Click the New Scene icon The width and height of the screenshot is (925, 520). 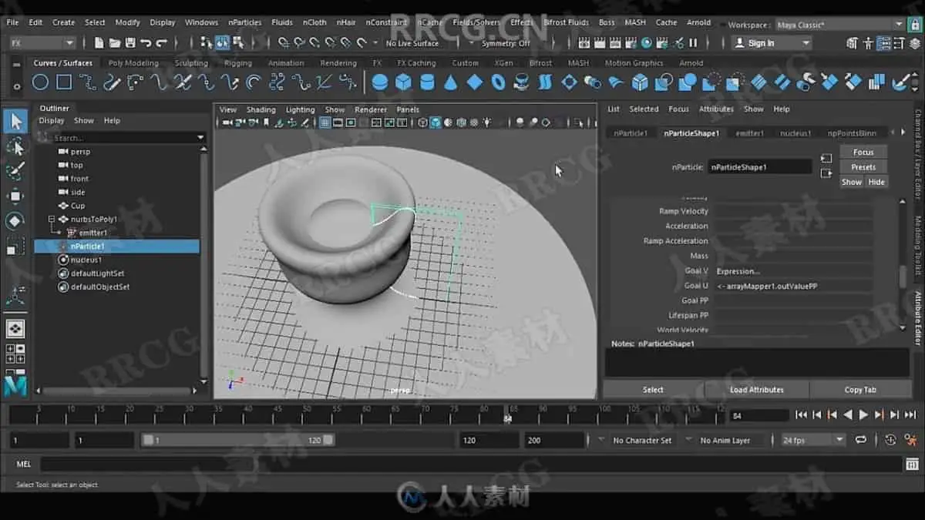coord(99,43)
